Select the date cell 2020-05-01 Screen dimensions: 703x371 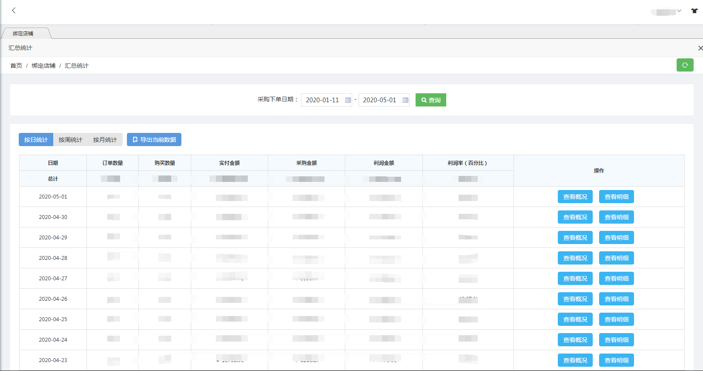53,197
